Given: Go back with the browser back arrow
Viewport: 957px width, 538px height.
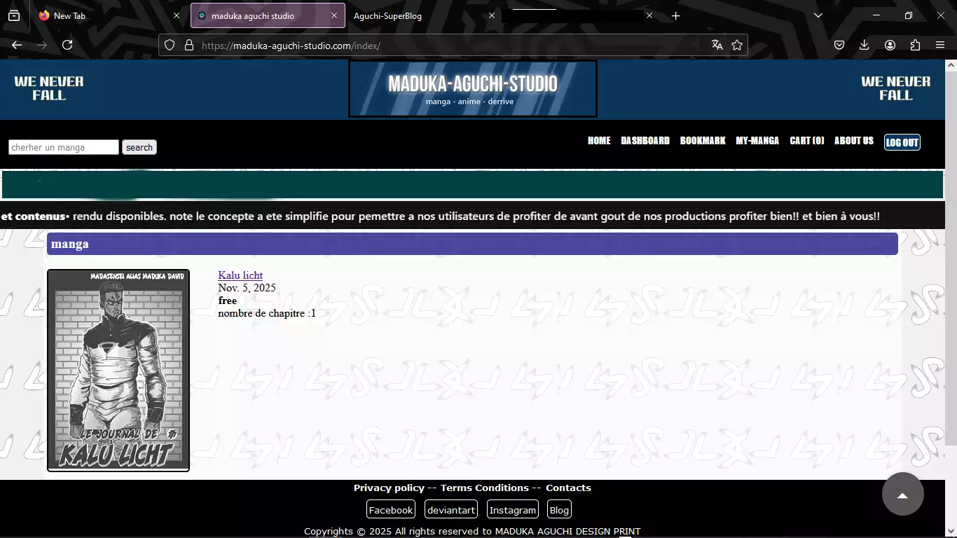Looking at the screenshot, I should (17, 45).
